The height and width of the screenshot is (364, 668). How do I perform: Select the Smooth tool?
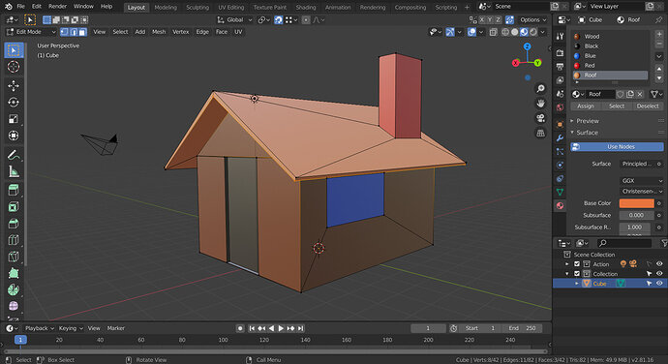pos(14,306)
